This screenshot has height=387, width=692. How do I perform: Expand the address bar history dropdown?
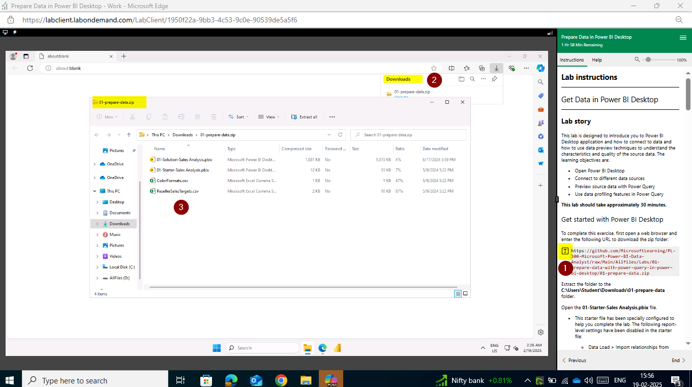tap(329, 135)
